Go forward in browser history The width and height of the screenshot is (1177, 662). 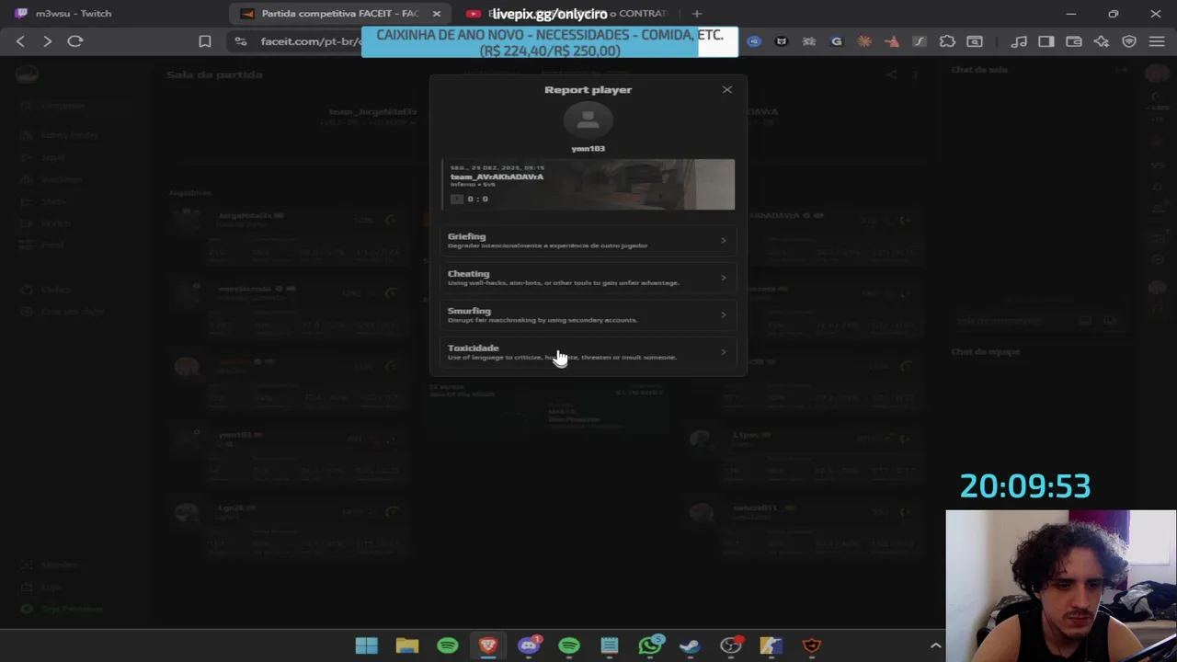pos(48,41)
